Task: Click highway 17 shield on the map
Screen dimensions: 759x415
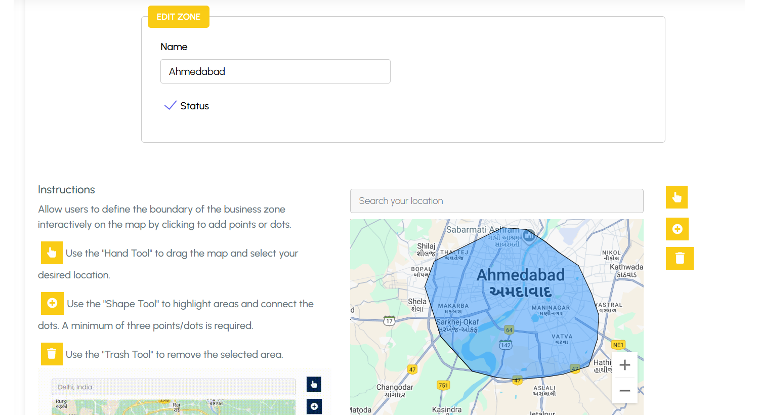Action: (389, 321)
